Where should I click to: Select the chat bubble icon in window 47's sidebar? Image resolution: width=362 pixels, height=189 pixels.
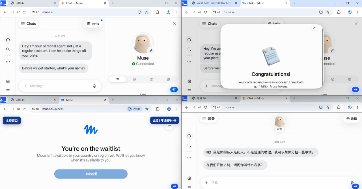pos(8,40)
